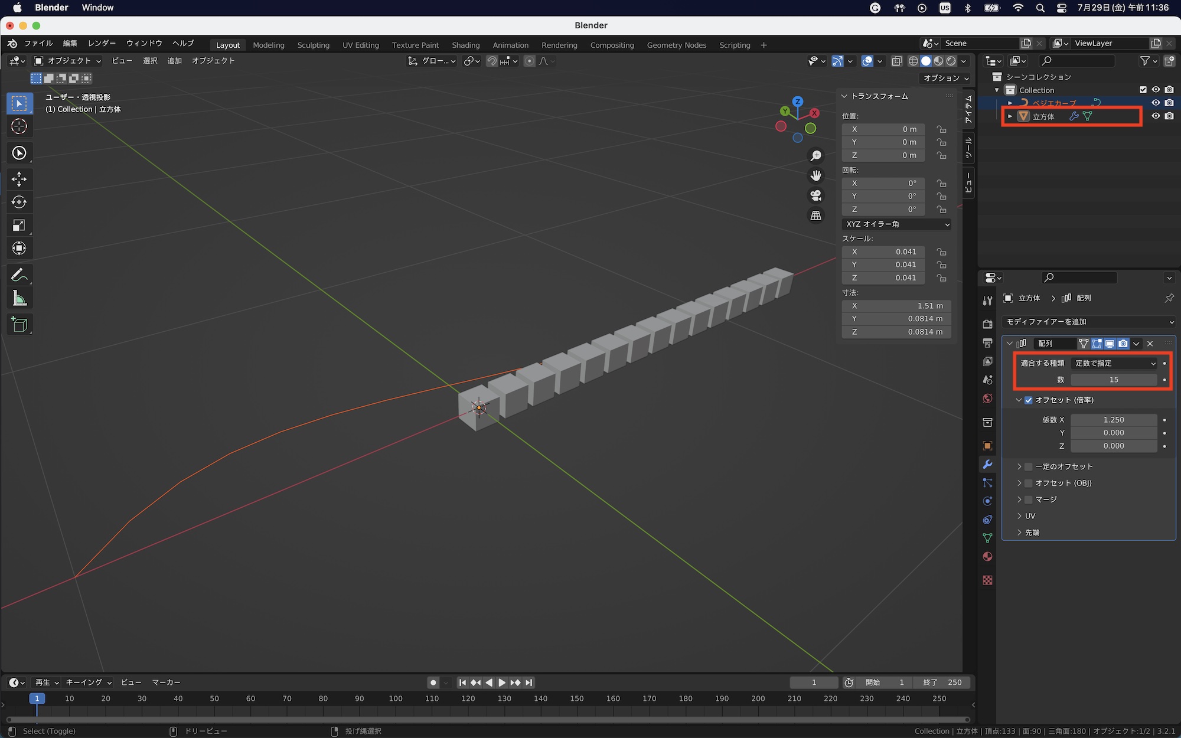This screenshot has width=1181, height=738.
Task: Open the モディファイアーを追加 dropdown
Action: 1089,322
